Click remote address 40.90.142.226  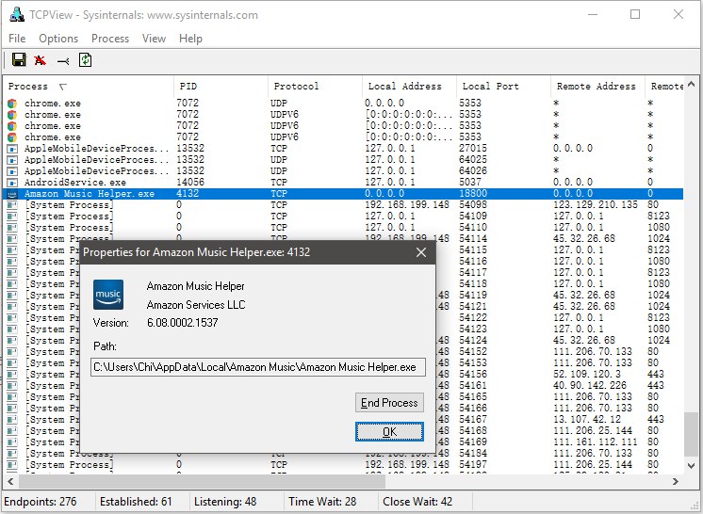pos(590,386)
